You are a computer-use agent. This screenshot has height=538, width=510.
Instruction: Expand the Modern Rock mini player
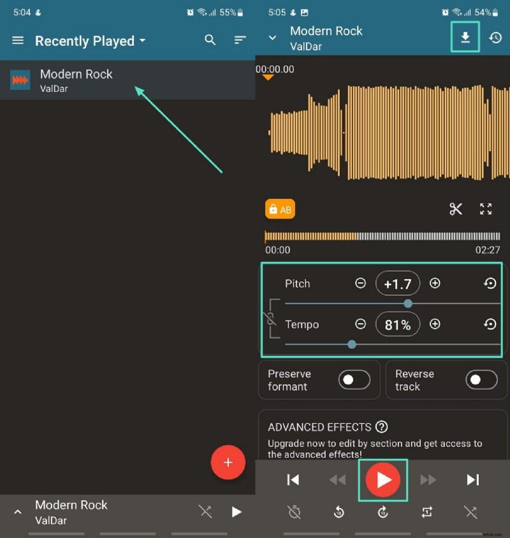click(18, 512)
